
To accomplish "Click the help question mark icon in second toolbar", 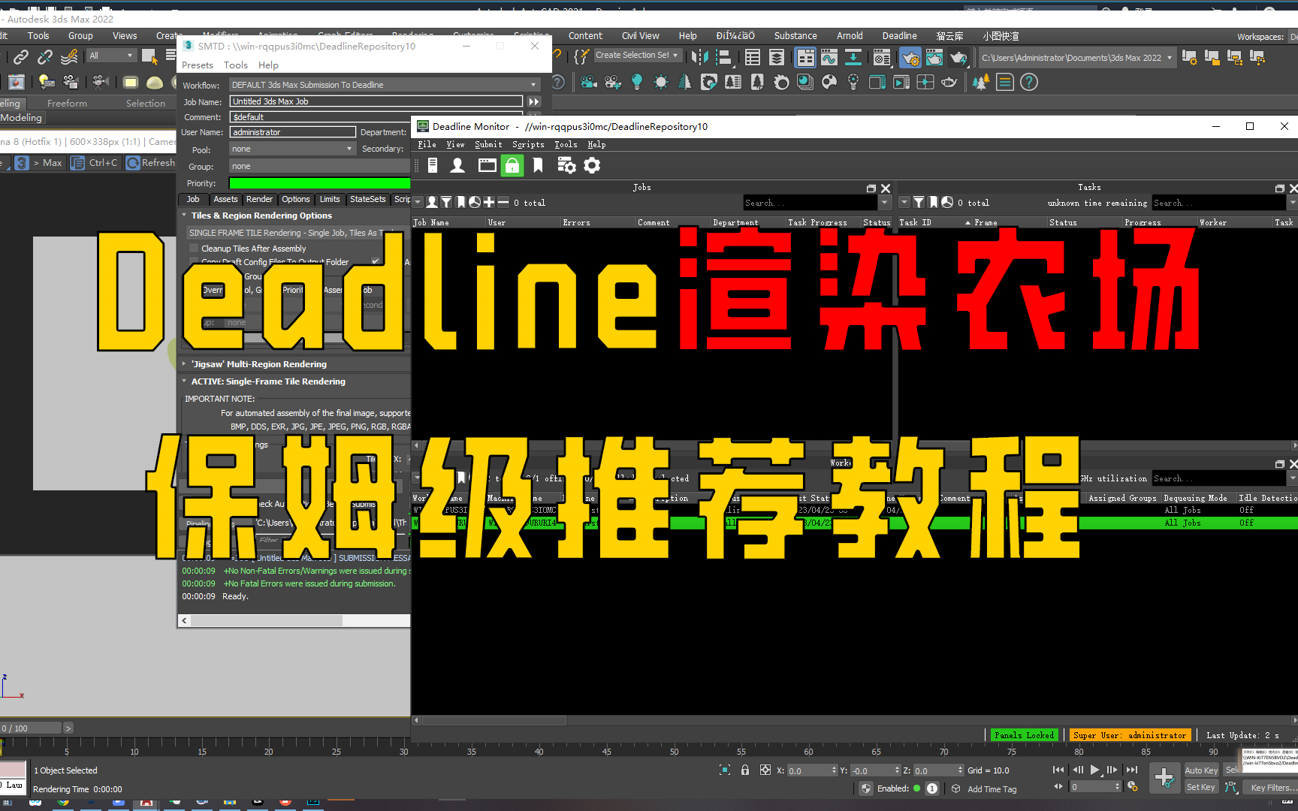I will click(x=1029, y=82).
